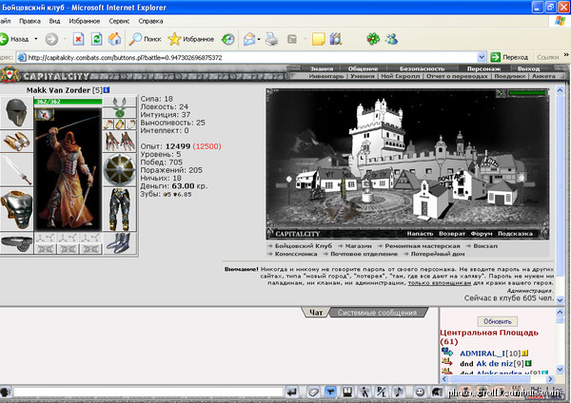Click the Выход game menu item
The image size is (571, 403).
pyautogui.click(x=528, y=68)
